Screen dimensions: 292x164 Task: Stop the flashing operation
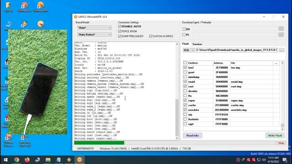[281, 143]
